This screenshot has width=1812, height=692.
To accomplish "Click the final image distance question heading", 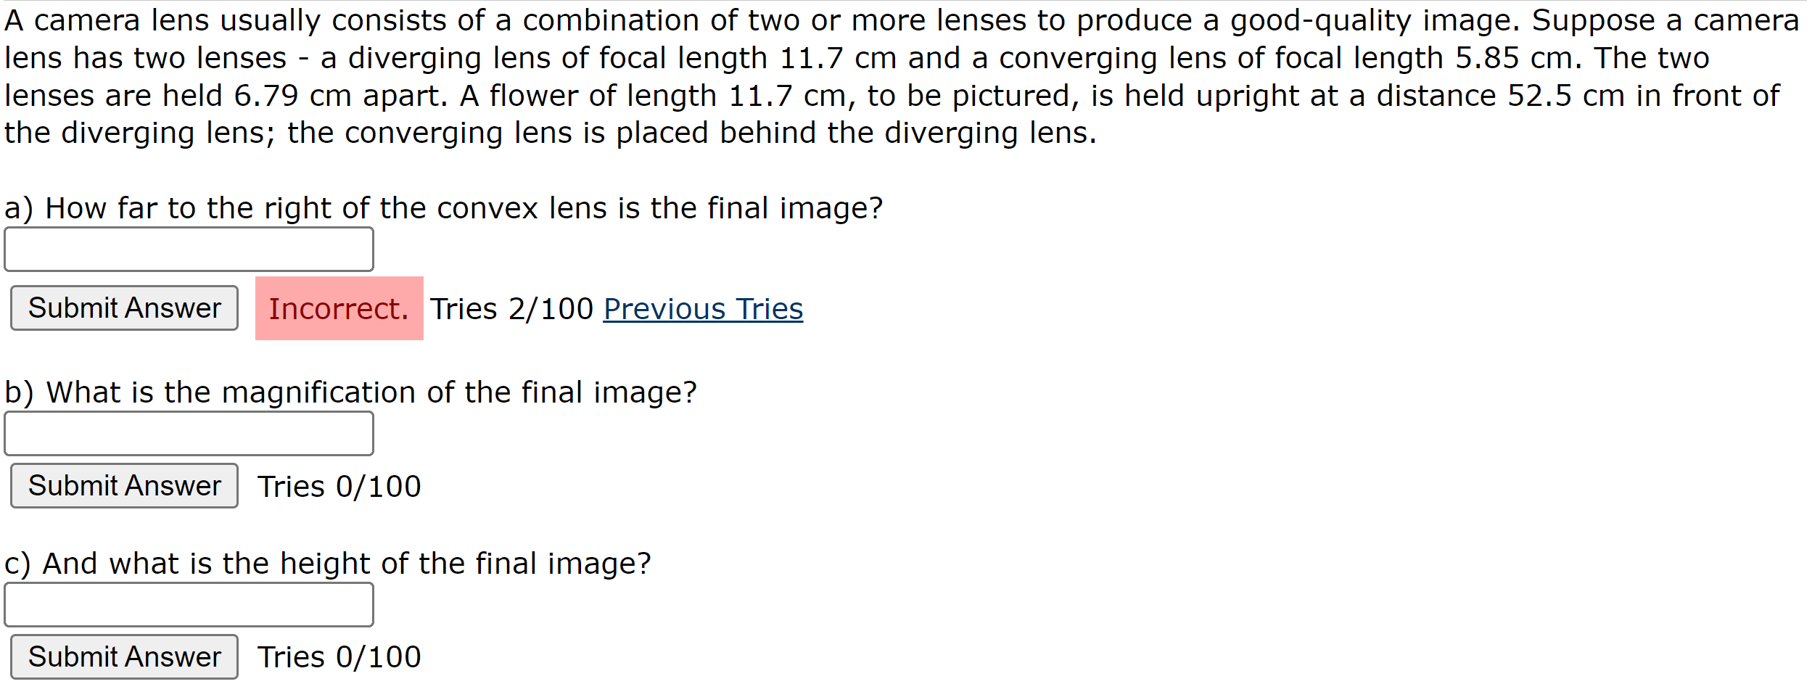I will coord(443,207).
